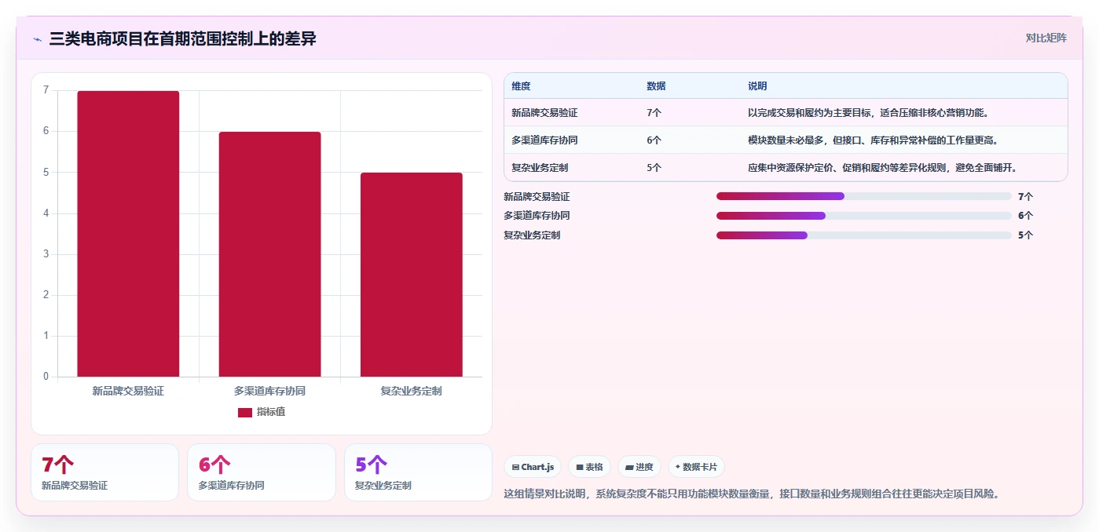This screenshot has height=532, width=1099.
Task: Select the 表格 tag chip
Action: tap(589, 467)
